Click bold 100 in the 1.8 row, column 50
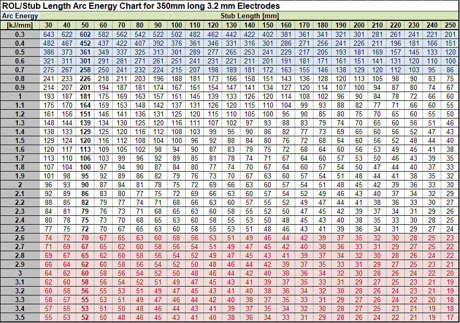 pyautogui.click(x=85, y=167)
